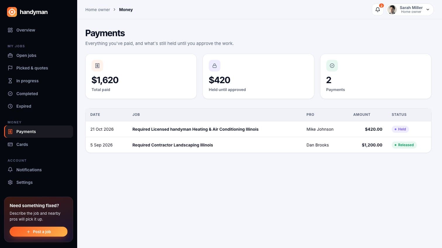View Expired jobs

click(x=39, y=106)
